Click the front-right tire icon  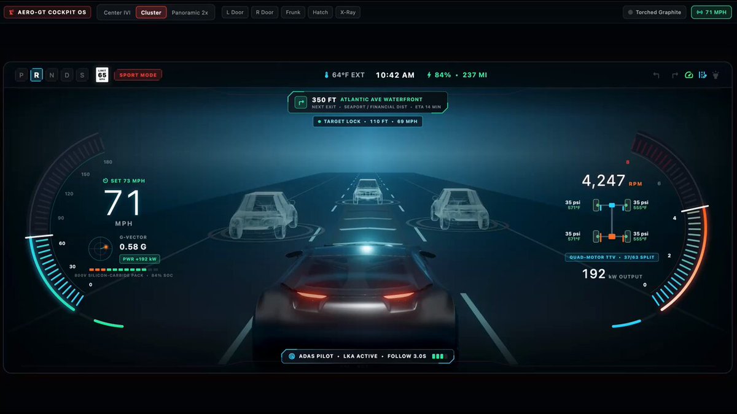coord(627,205)
